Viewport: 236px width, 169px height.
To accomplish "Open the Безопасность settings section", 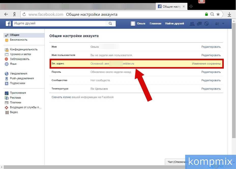I will tap(18, 40).
